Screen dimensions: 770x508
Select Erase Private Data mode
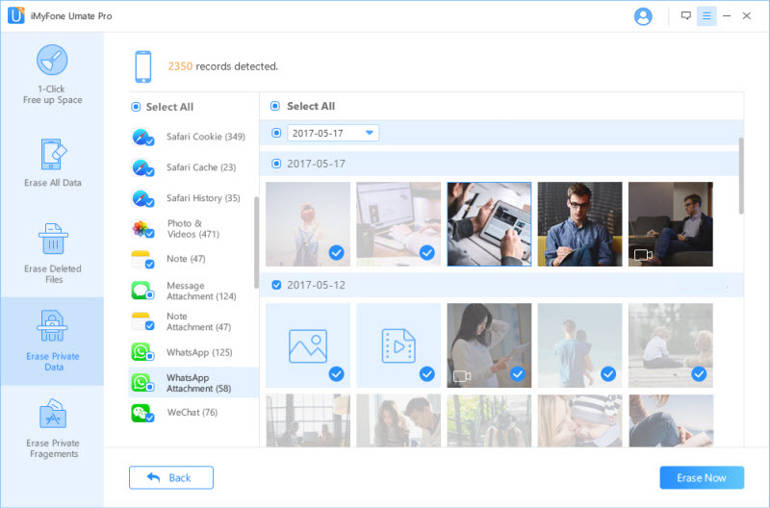point(52,341)
